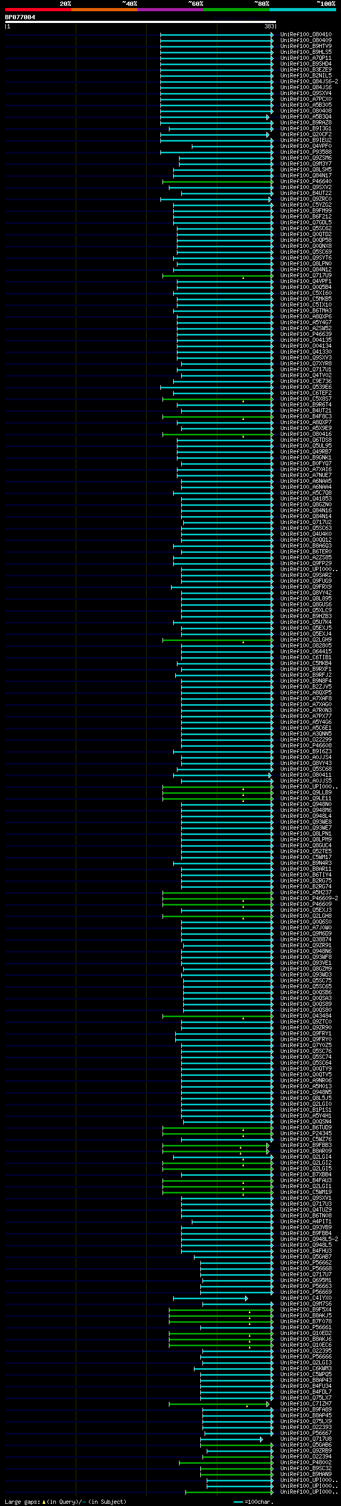Image resolution: width=341 pixels, height=1506 pixels.
Task: Open hit UniRef100_Q84JS6-2
Action: coord(309,81)
